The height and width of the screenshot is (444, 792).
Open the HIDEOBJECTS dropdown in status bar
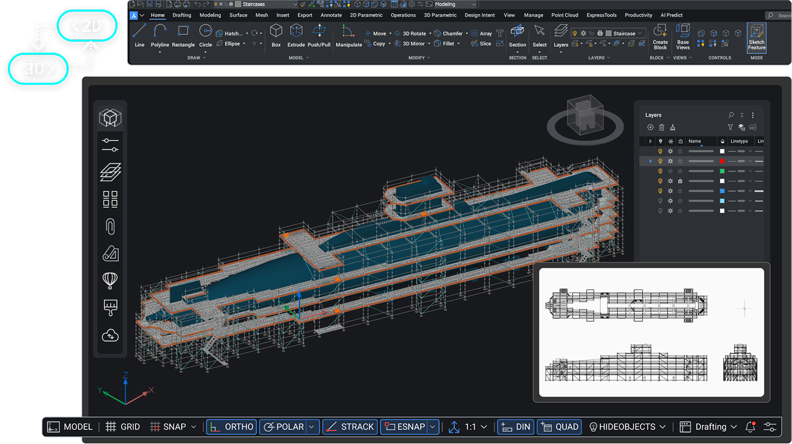[x=626, y=427]
